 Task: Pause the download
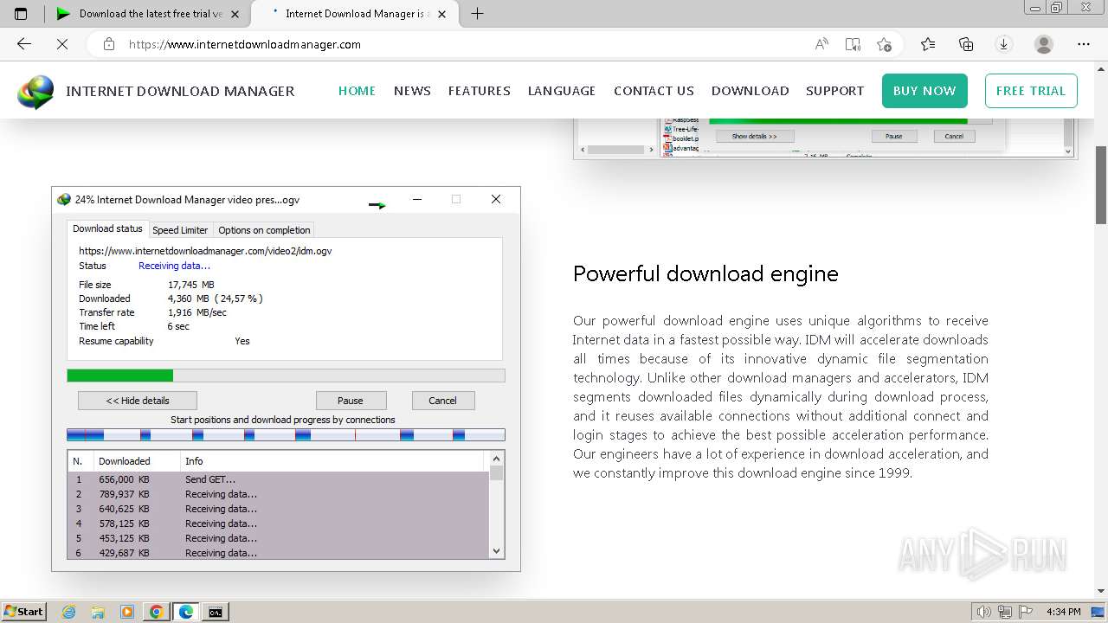pos(351,401)
